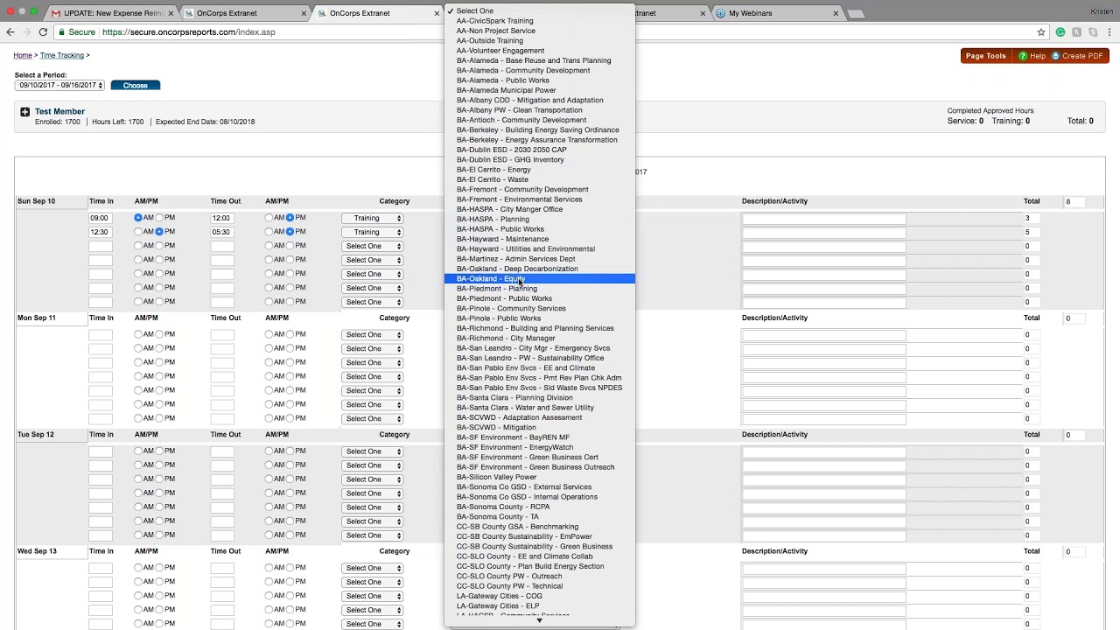Click the green Help question mark icon
The image size is (1120, 630).
coord(1022,56)
